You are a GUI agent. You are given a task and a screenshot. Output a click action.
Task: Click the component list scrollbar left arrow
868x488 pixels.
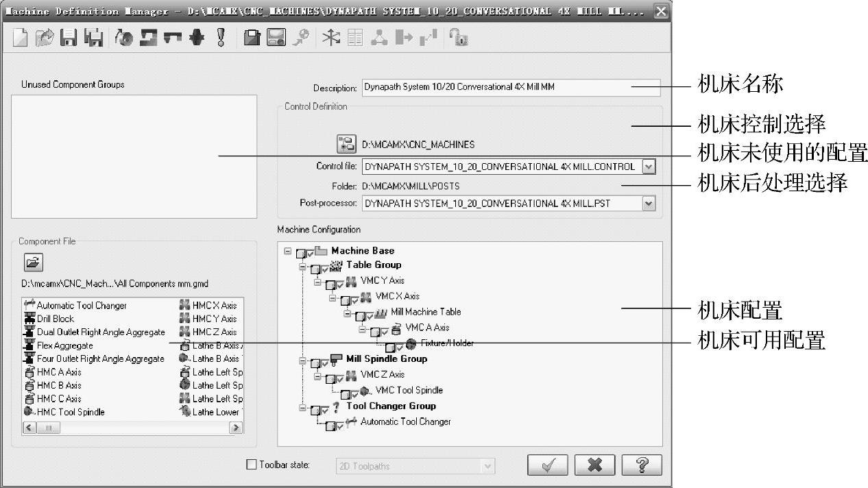[28, 427]
